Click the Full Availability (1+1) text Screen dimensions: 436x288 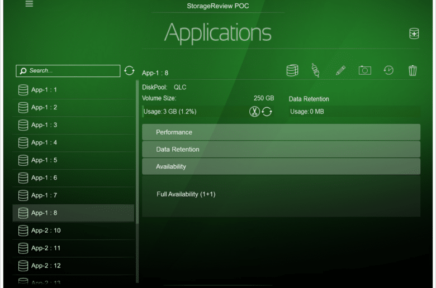[186, 194]
